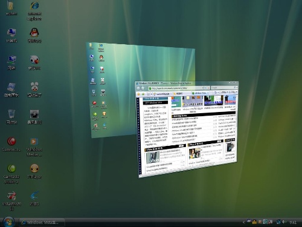The image size is (302, 227).
Task: Open the TTPlayer desktop icon
Action: click(x=34, y=171)
